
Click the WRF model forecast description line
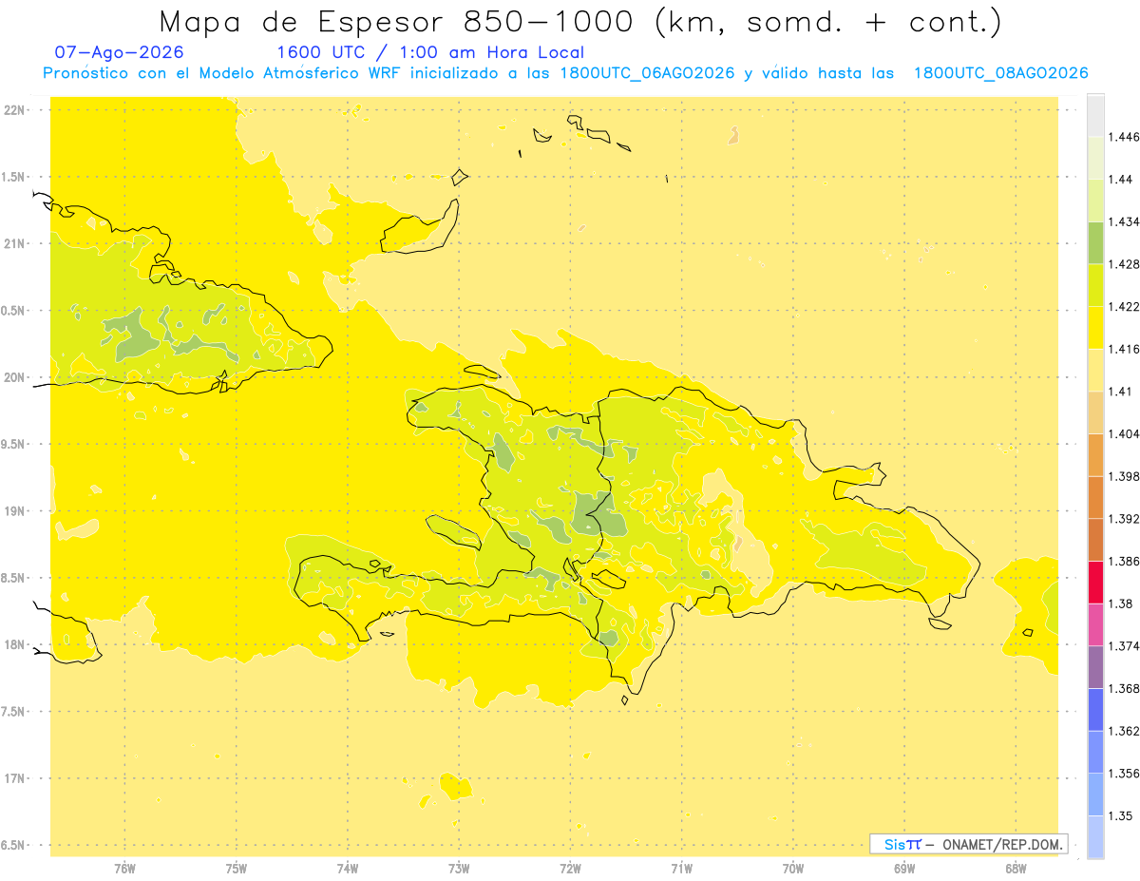coord(565,73)
